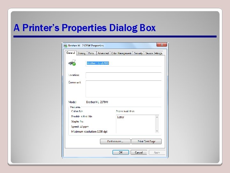230x173 pixels.
Task: Click the printer name field Brother HL-2170W
Action: (x=123, y=63)
